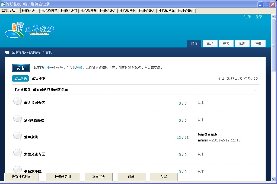The width and height of the screenshot is (277, 184).
Task: Open the 挂机论坛五 tab
Action: [88, 11]
